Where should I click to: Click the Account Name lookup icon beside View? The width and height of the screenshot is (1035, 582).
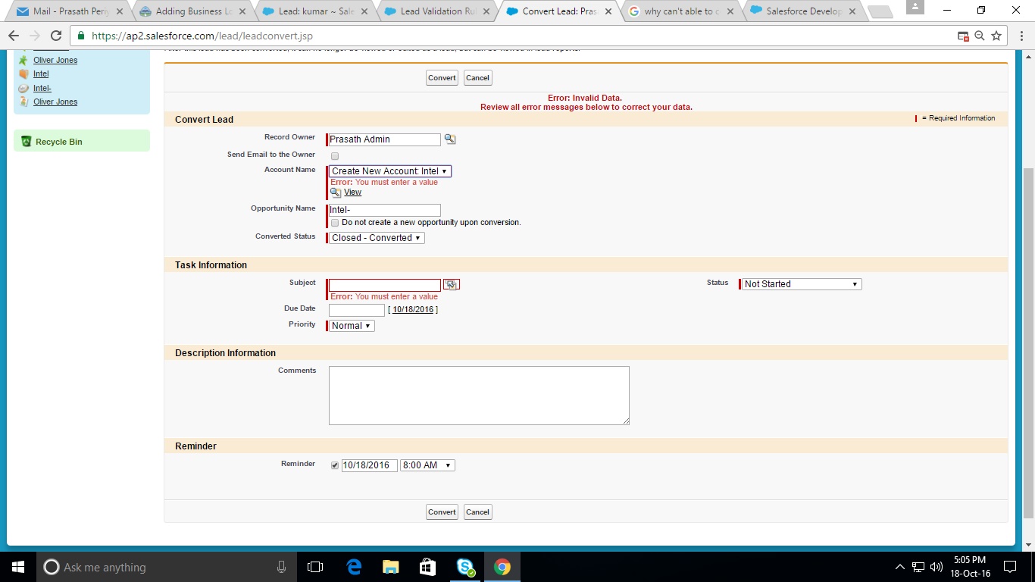pyautogui.click(x=336, y=192)
